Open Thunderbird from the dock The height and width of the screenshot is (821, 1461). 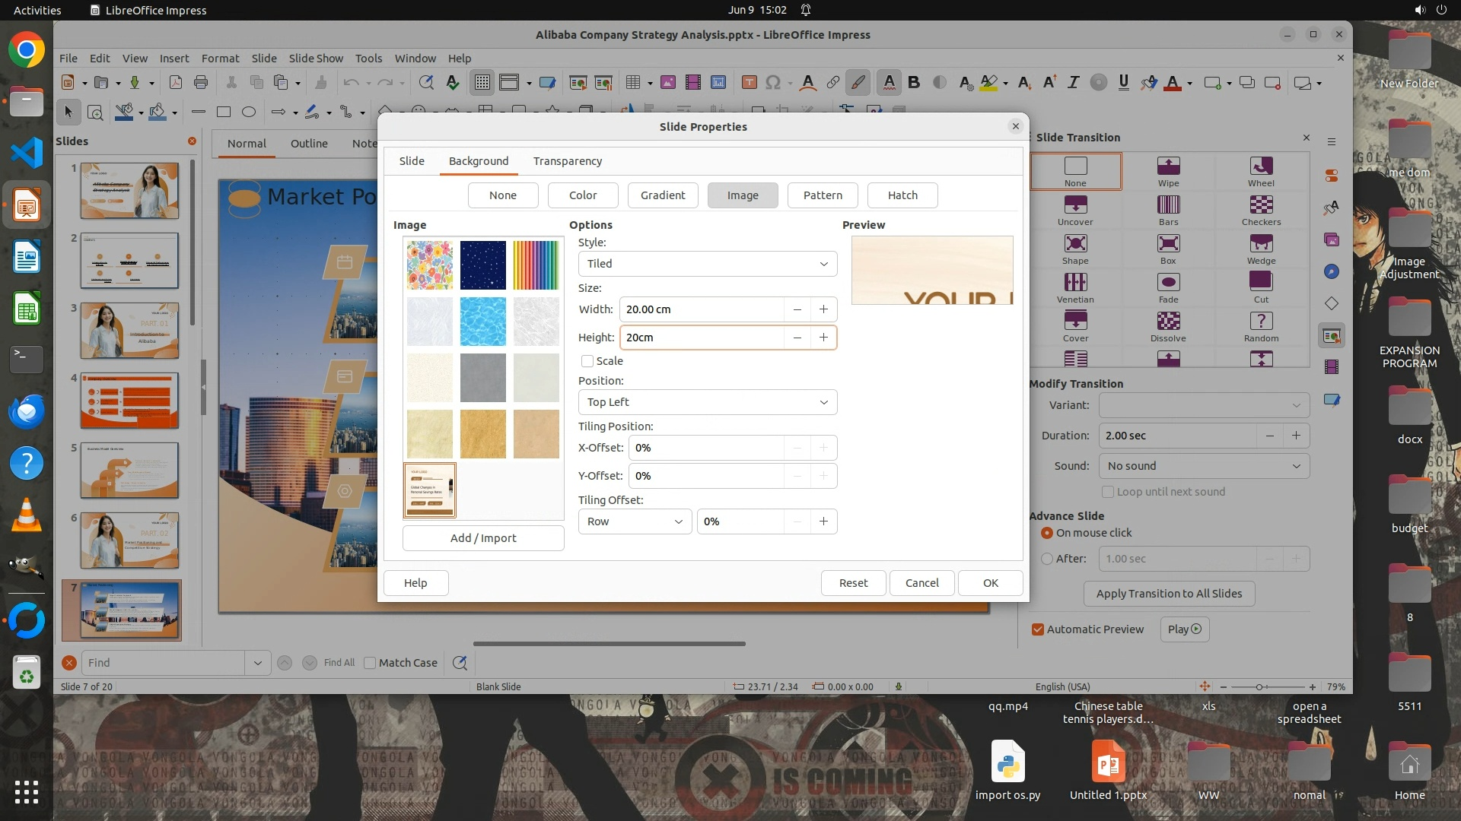coord(27,411)
